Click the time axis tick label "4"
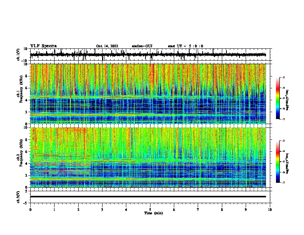The image size is (304, 235). pyautogui.click(x=126, y=210)
